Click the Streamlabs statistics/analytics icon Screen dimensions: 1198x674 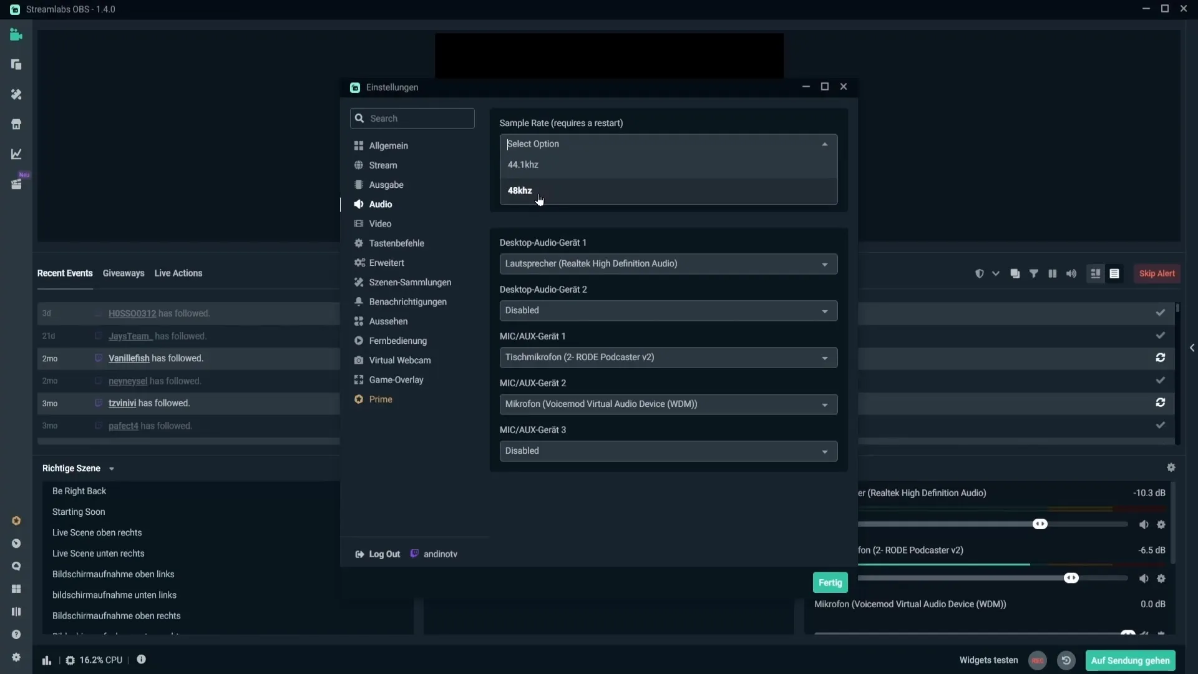16,154
